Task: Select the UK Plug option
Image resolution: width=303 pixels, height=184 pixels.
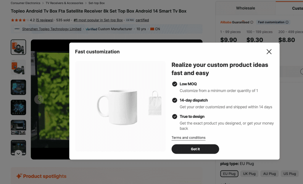Action: [x=249, y=174]
